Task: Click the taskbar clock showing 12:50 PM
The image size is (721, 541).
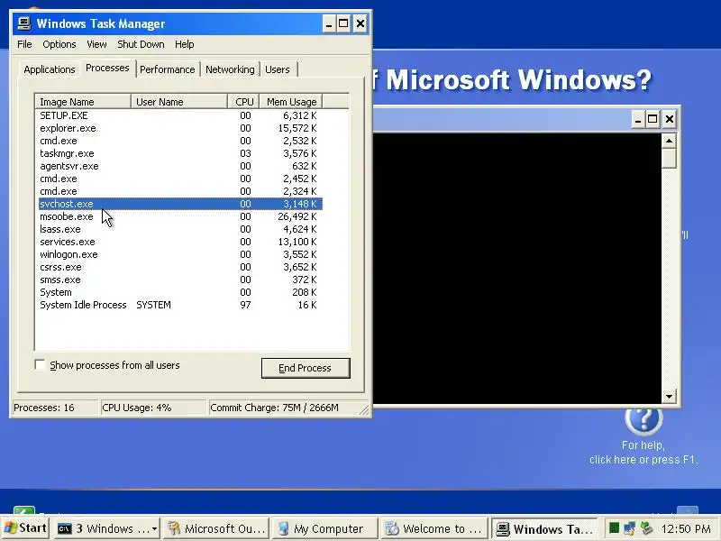Action: pos(686,528)
